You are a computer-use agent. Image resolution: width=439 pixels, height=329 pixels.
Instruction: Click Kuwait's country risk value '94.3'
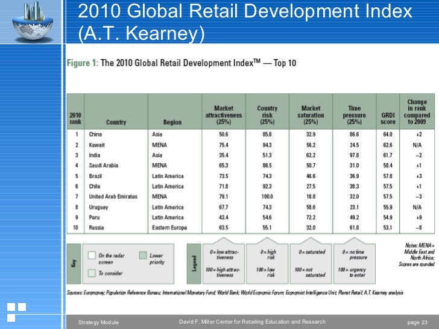(267, 145)
